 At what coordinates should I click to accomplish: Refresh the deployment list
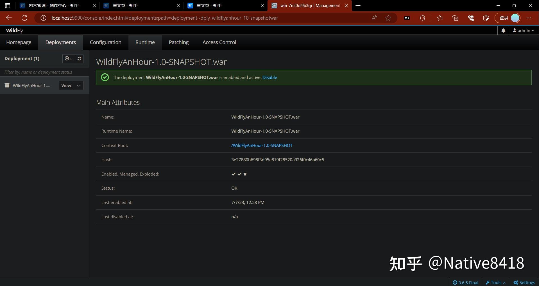click(80, 58)
